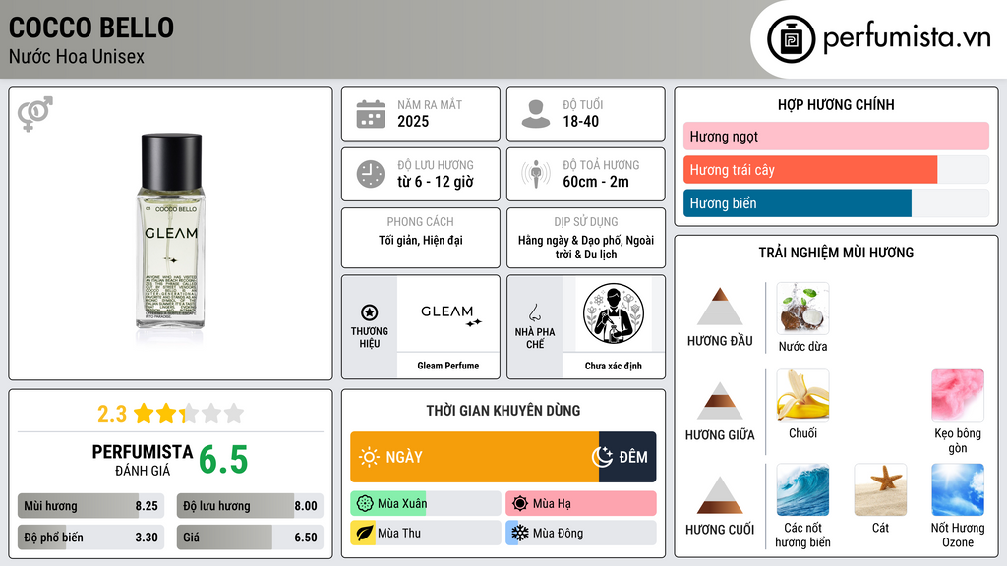The width and height of the screenshot is (1007, 566).
Task: Click the perfumista.vn site name text
Action: (x=907, y=38)
